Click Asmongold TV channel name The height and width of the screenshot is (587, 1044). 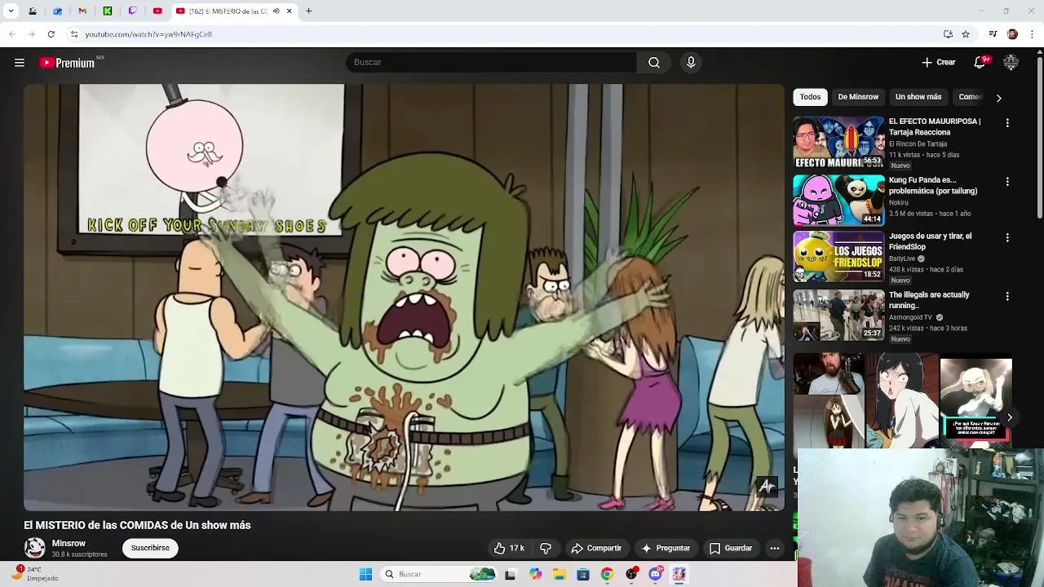[x=910, y=317]
